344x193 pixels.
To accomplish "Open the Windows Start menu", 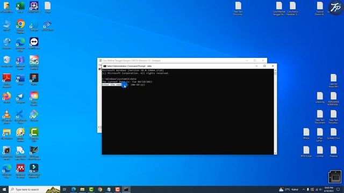I will [4, 189].
